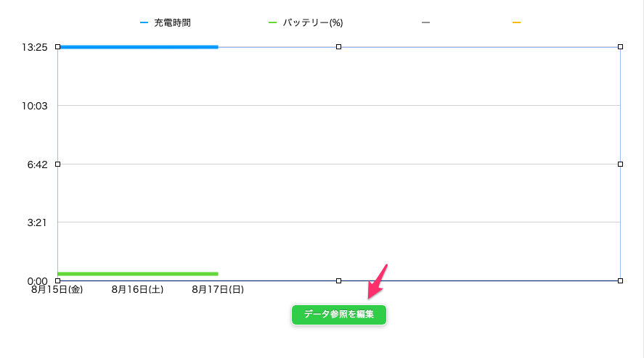The height and width of the screenshot is (358, 644).
Task: Click the 8月17日(日) axis label
Action: point(218,290)
